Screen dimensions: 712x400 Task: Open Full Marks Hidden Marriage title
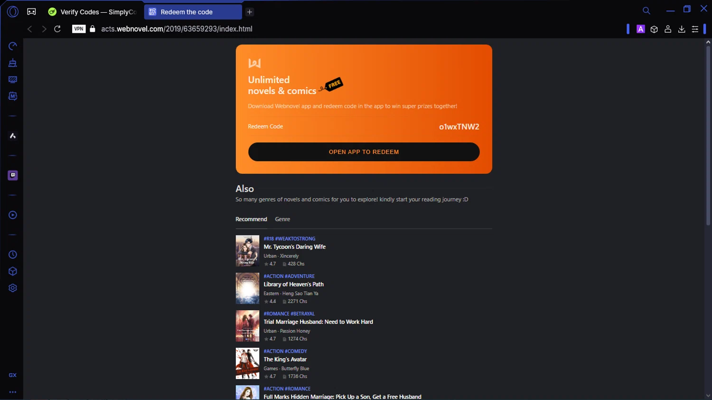[342, 397]
